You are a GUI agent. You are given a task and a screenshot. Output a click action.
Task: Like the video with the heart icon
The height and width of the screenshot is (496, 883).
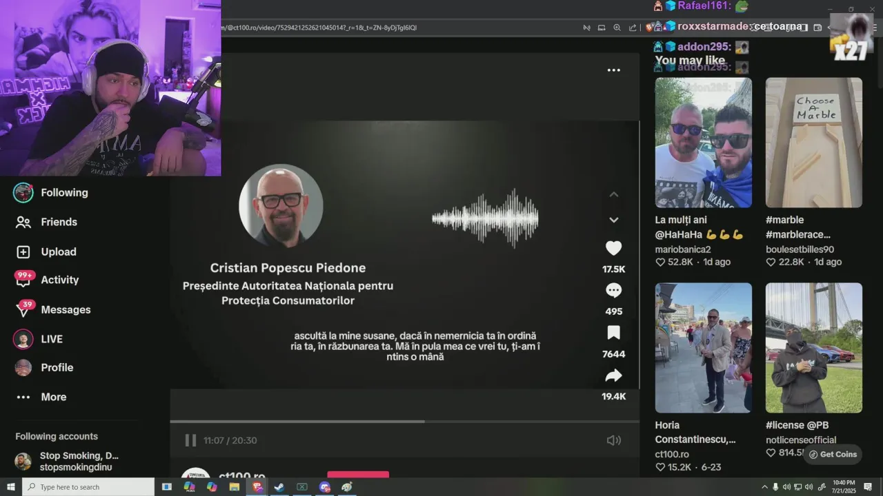tap(613, 248)
